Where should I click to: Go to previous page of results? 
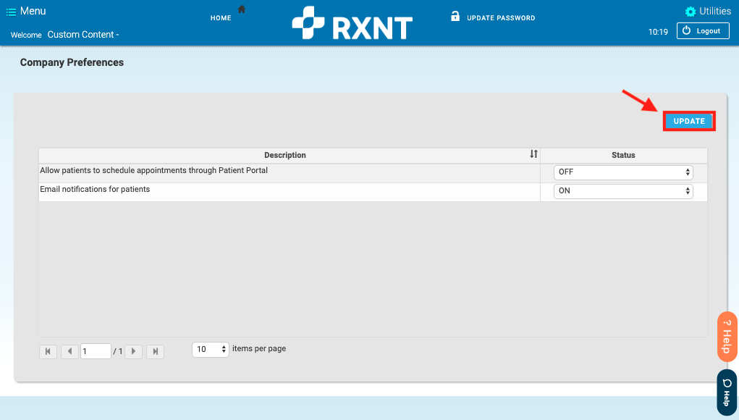(69, 351)
